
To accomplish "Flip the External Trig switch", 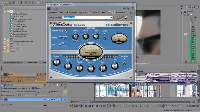I will (x=67, y=31).
